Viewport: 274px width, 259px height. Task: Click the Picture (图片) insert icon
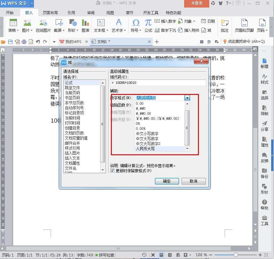coord(27,23)
